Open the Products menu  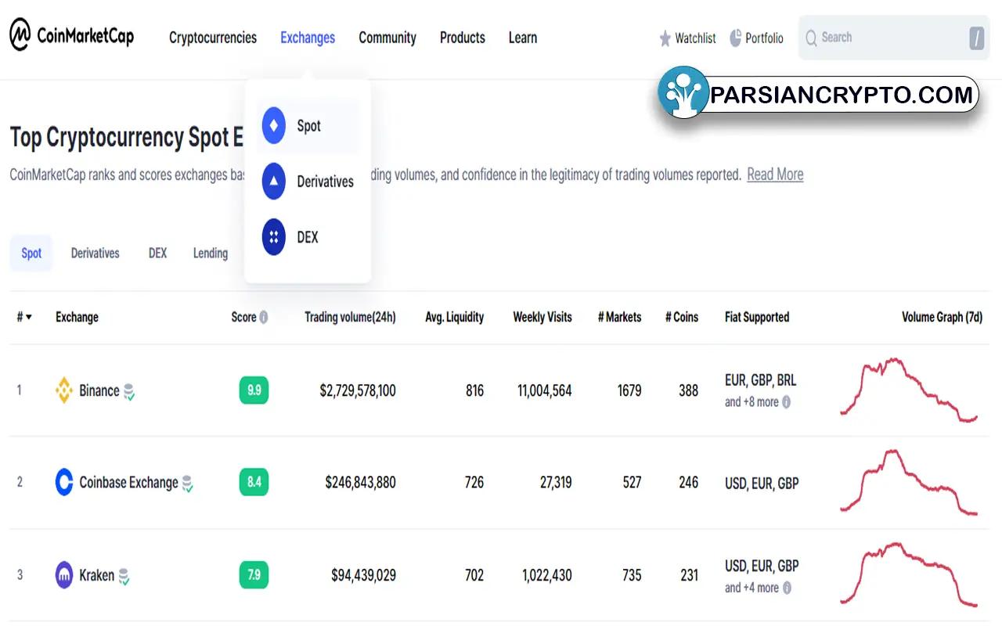(x=463, y=38)
